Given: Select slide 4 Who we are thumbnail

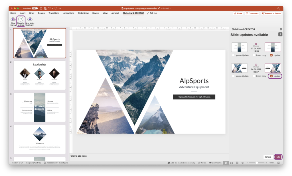Looking at the screenshot, I should tap(39, 139).
